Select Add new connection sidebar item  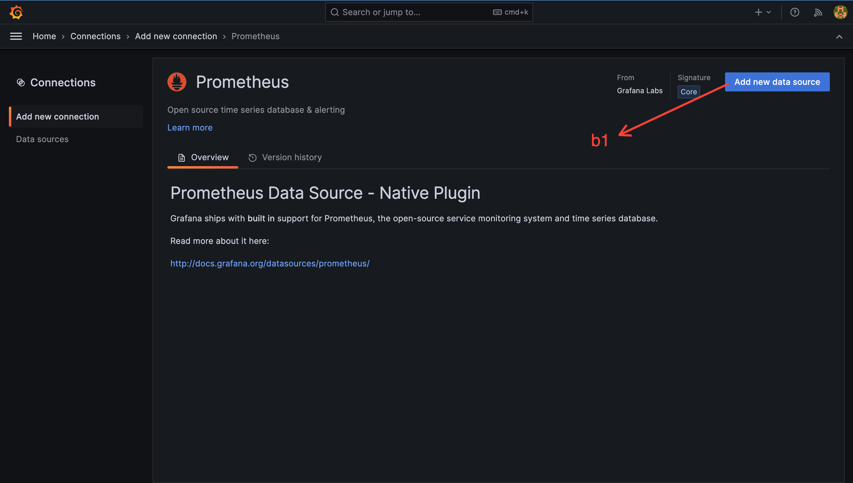pos(58,117)
